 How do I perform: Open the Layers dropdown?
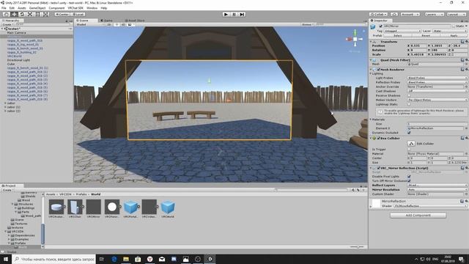coord(434,14)
